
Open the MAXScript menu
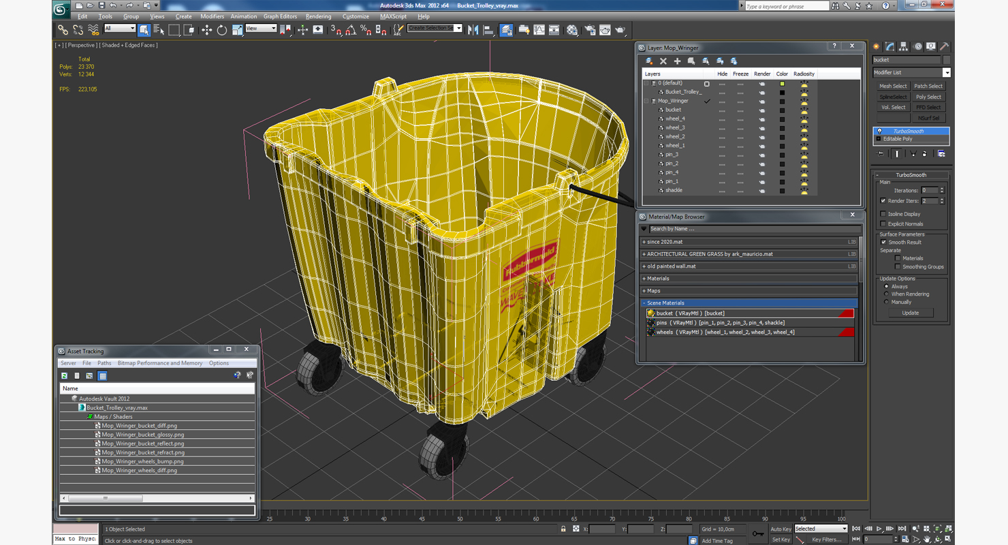click(x=393, y=16)
